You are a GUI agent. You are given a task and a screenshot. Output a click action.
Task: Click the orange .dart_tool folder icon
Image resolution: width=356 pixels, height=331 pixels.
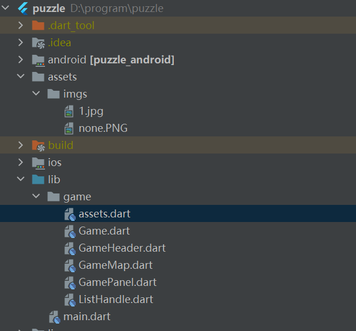point(38,26)
